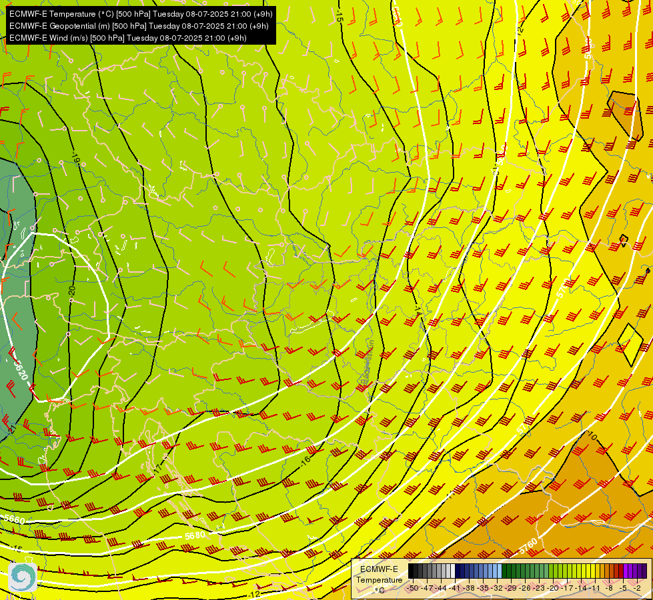The width and height of the screenshot is (653, 600).
Task: Select the ECMWF-E Temperature header line
Action: (x=141, y=14)
